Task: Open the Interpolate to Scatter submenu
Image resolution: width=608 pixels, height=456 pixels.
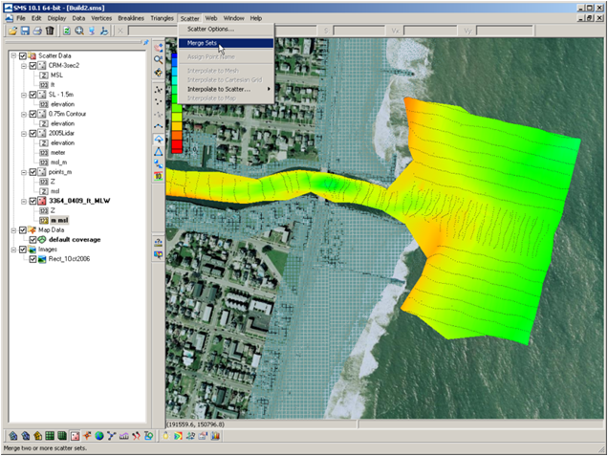Action: (226, 89)
